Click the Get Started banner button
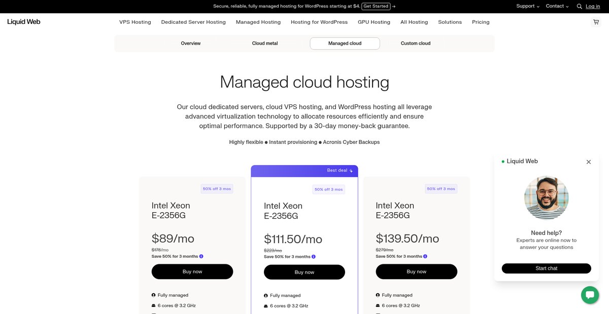Screen dimensions: 609x314 (x=376, y=6)
